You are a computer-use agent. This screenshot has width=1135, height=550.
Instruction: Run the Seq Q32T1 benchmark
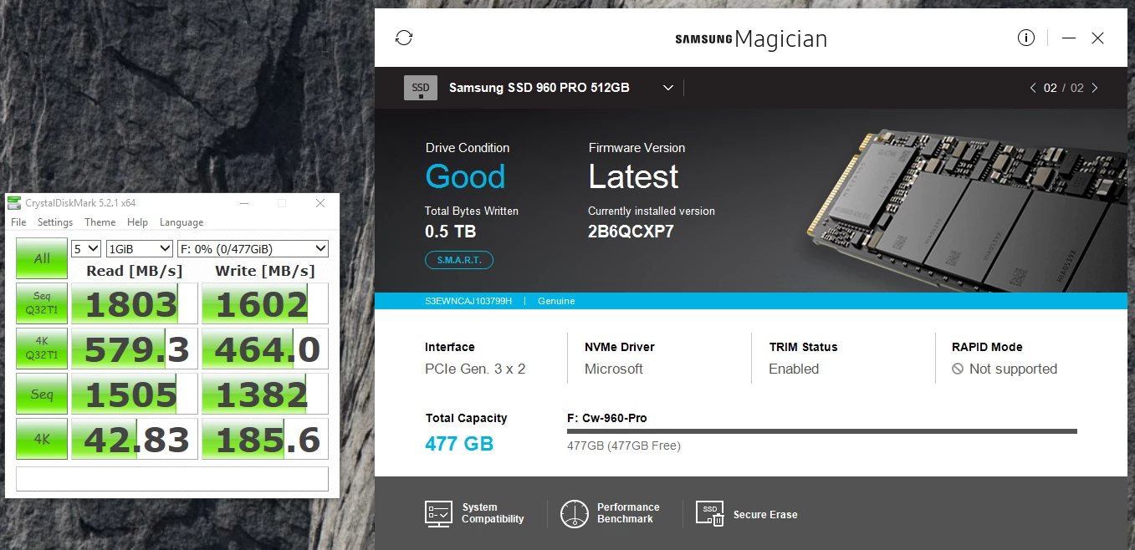42,304
